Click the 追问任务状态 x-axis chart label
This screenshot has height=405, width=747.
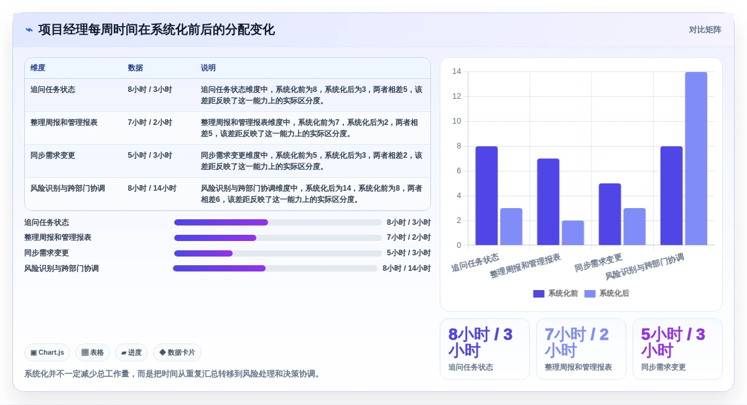click(x=475, y=262)
